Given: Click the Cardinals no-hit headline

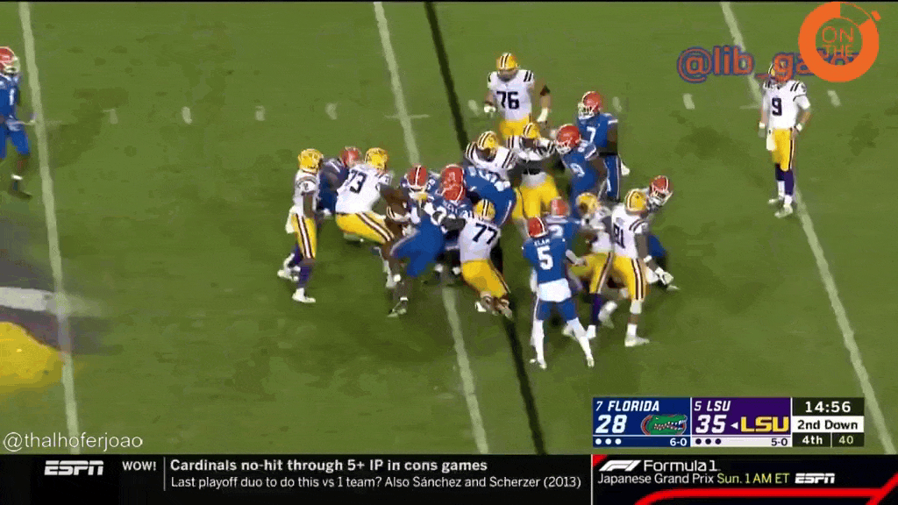Looking at the screenshot, I should click(328, 466).
